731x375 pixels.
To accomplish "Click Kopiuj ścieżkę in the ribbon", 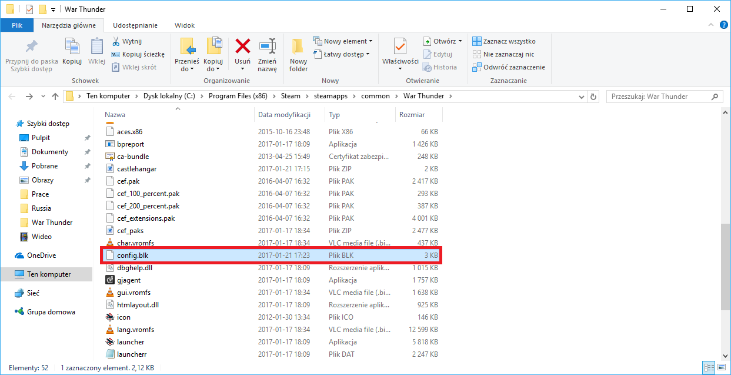I will point(138,54).
